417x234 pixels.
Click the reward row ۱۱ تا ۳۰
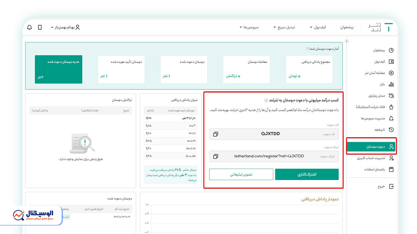click(x=171, y=133)
